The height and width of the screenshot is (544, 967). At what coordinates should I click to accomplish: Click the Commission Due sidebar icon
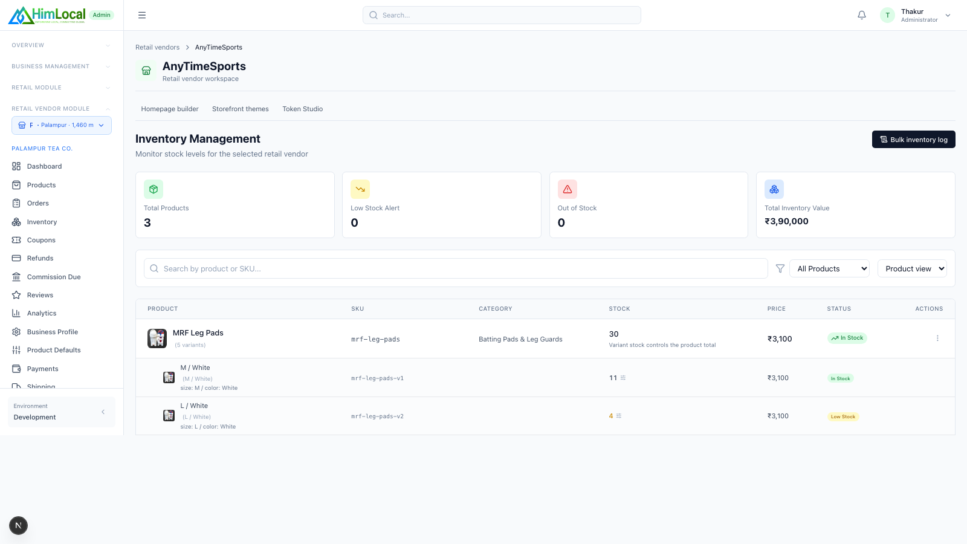[x=16, y=277]
